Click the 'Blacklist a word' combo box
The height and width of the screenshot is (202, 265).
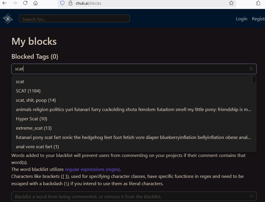[x=134, y=196]
